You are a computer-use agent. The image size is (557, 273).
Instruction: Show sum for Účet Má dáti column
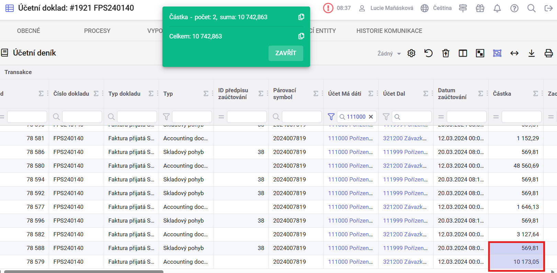point(371,94)
